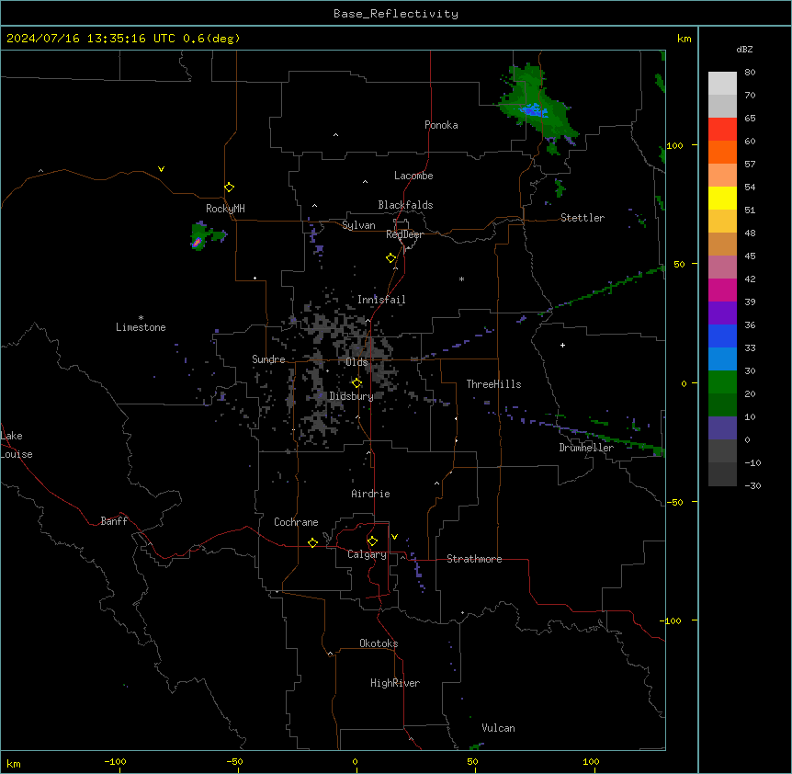Select the yellow diamond marker south of RedDeer

pos(391,258)
